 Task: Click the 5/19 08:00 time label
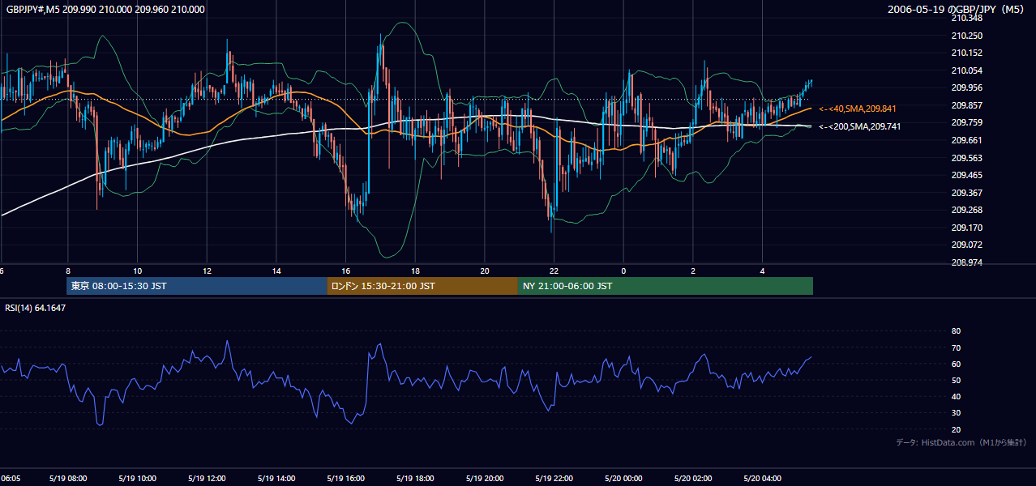pos(68,479)
